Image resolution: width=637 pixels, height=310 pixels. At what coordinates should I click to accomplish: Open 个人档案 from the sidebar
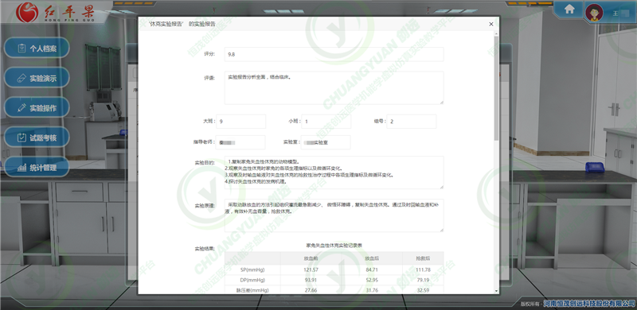coord(37,48)
